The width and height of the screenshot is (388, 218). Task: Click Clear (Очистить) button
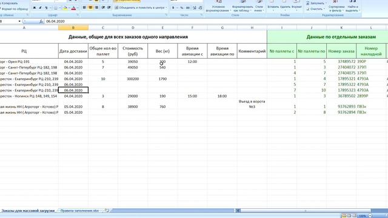(x=315, y=9)
